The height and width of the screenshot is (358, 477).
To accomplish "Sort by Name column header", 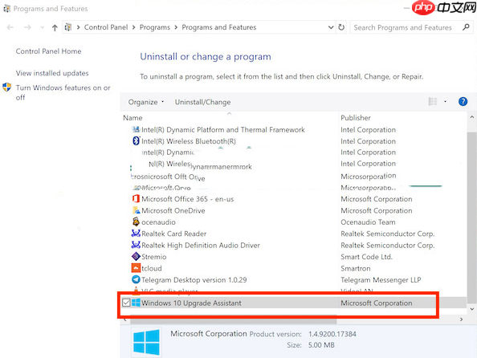I will [x=132, y=118].
